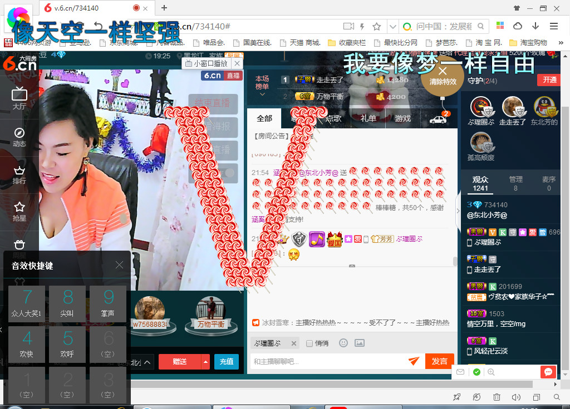Viewport: 570px width, 409px height.
Task: Play sound effect 7 众人大笑1
Action: click(x=27, y=303)
